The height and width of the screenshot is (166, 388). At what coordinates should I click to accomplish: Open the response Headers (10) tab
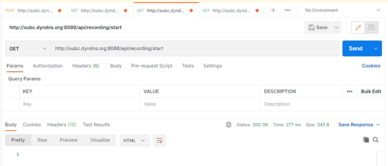(62, 125)
